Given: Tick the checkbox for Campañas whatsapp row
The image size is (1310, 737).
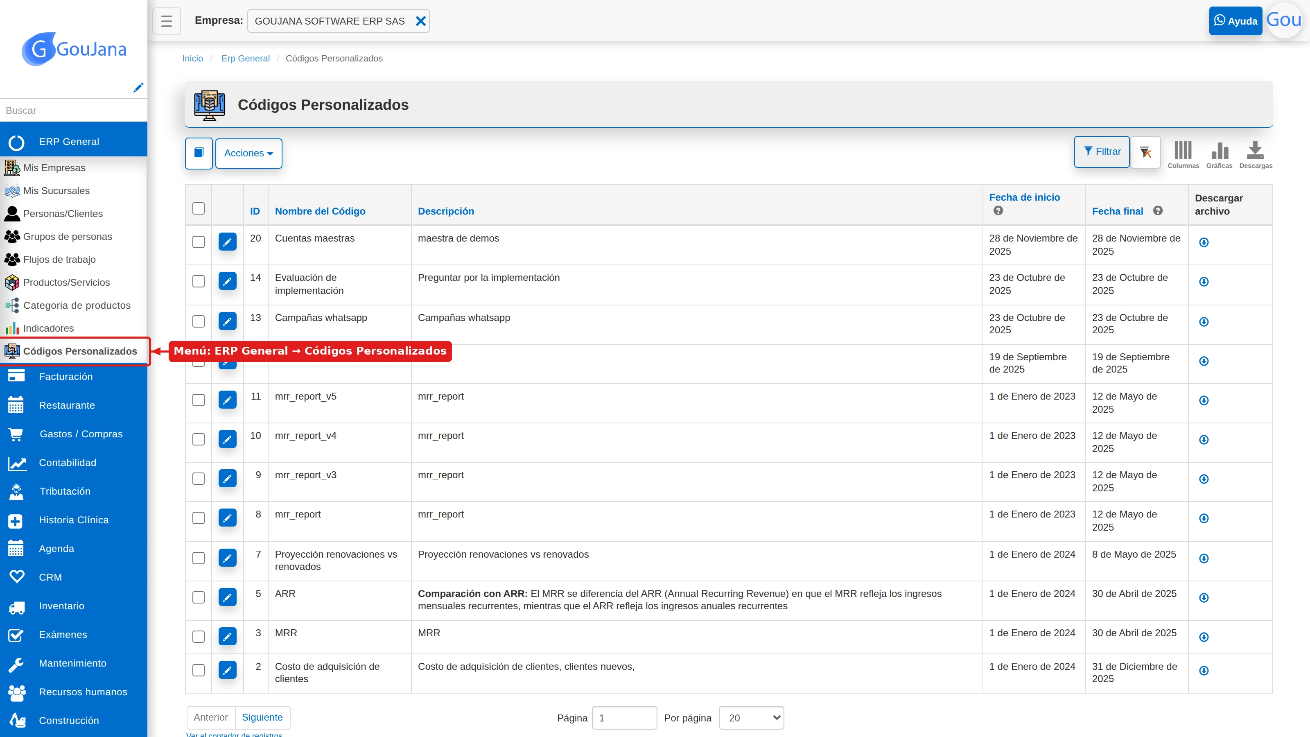Looking at the screenshot, I should click(x=198, y=321).
